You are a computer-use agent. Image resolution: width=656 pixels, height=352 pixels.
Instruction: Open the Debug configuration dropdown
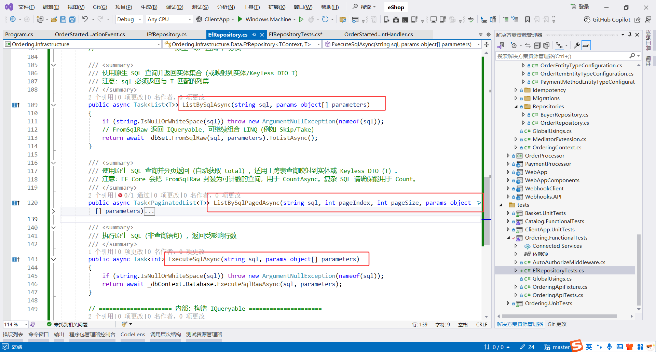point(129,19)
